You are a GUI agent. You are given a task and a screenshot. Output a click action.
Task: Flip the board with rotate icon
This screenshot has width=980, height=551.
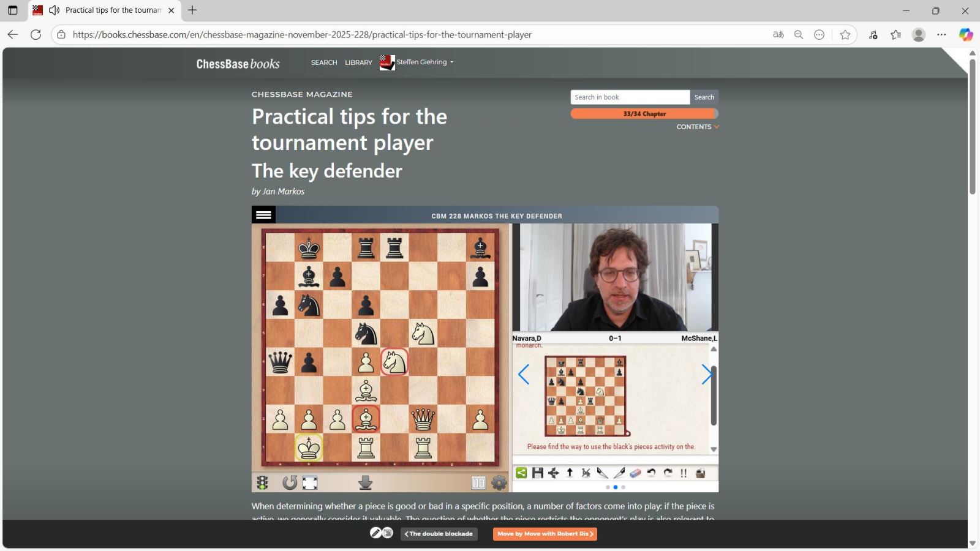coord(289,482)
